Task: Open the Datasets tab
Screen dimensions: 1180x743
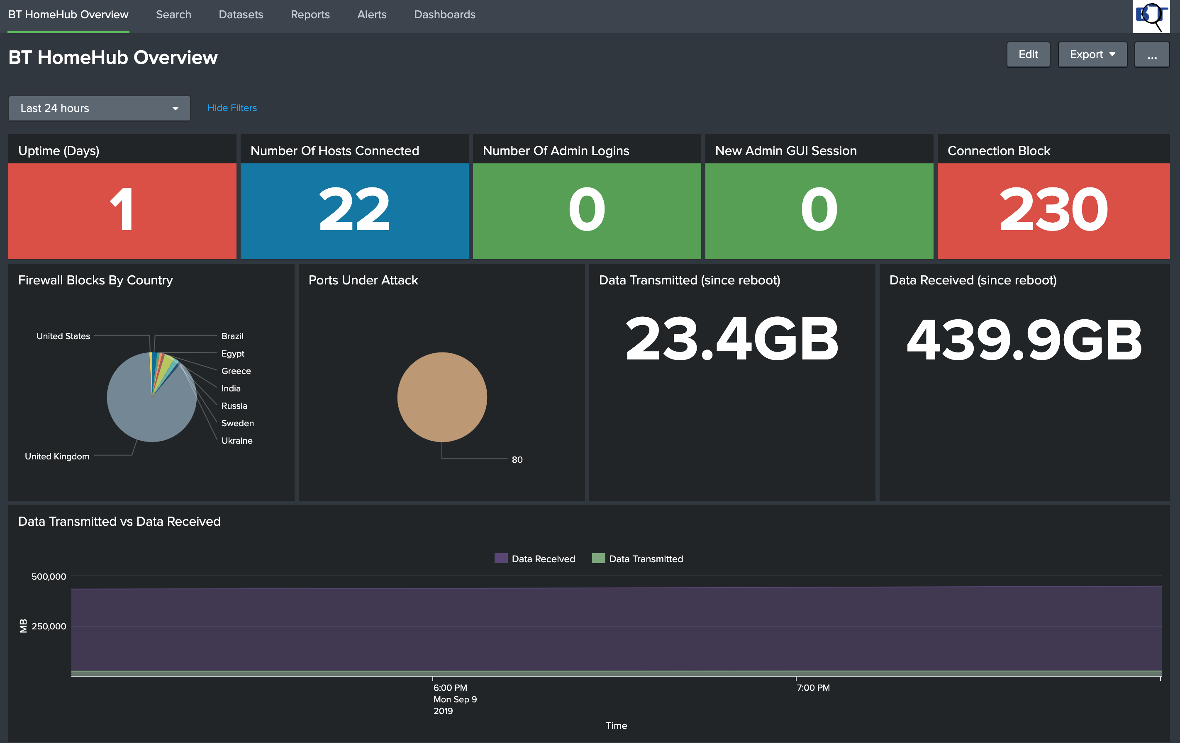Action: (x=241, y=15)
